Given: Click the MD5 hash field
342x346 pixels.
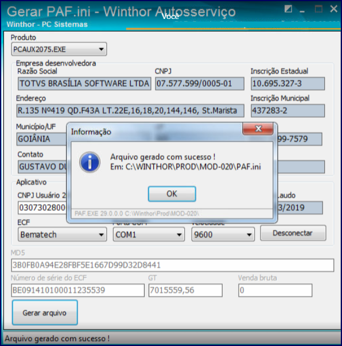Looking at the screenshot, I should click(x=173, y=265).
